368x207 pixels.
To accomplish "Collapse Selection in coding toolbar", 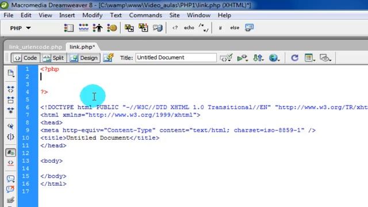I will [x=10, y=100].
